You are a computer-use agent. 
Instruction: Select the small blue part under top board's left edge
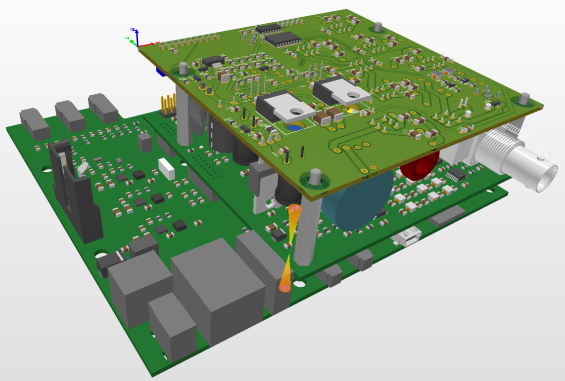click(x=161, y=72)
